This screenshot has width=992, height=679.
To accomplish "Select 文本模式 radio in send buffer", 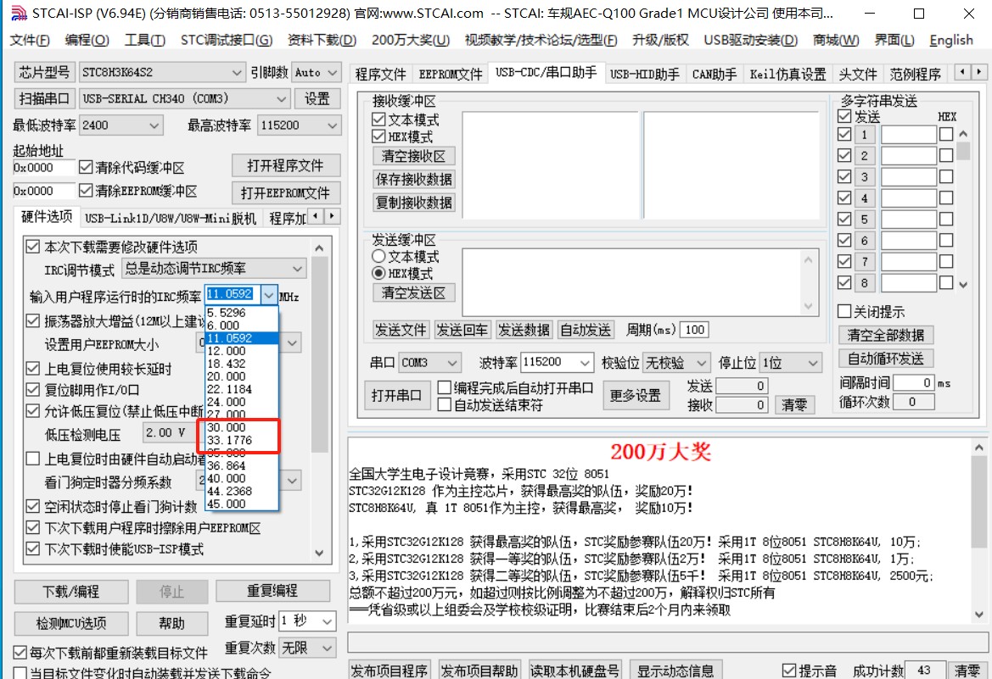I will click(x=378, y=257).
